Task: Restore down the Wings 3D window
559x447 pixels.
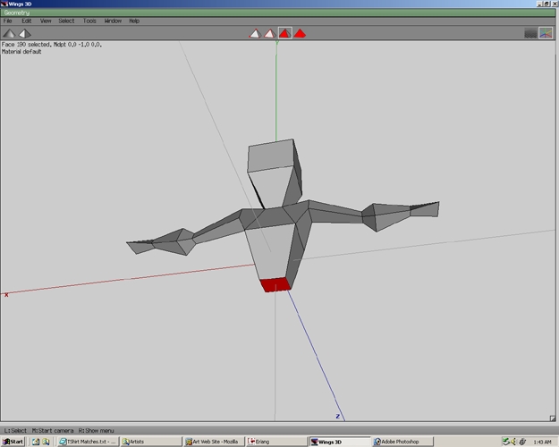Action: click(x=546, y=4)
